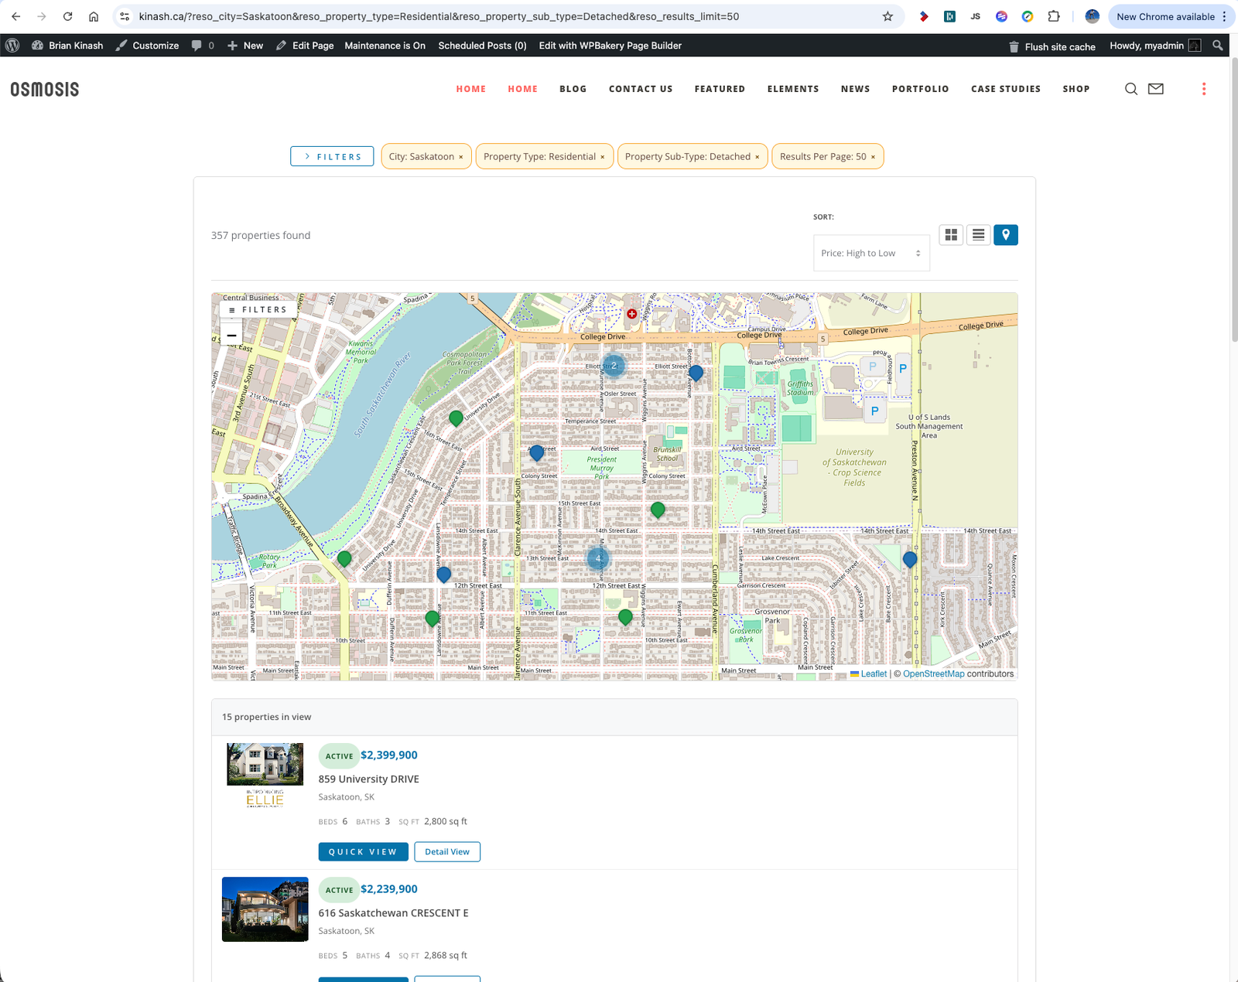1238x982 pixels.
Task: Select the map view icon
Action: tap(1005, 235)
